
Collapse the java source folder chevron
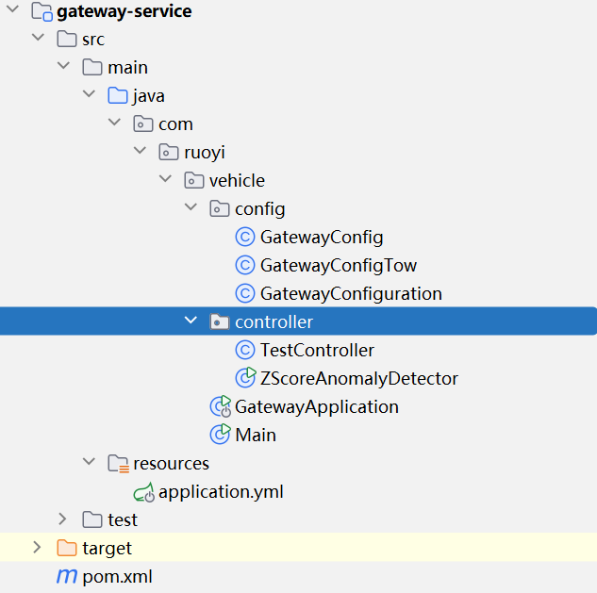tap(90, 95)
